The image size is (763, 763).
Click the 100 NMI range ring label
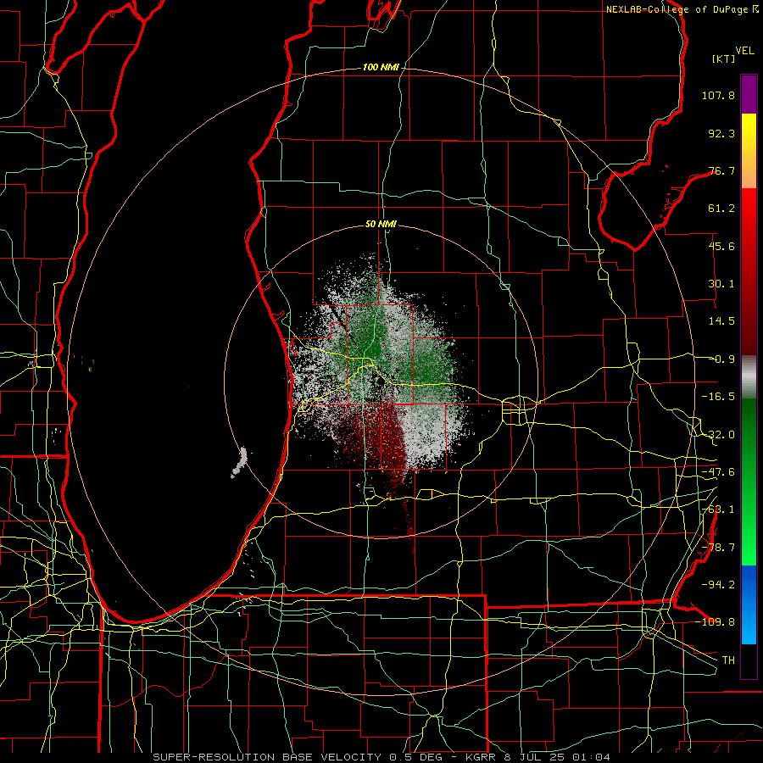(x=381, y=67)
